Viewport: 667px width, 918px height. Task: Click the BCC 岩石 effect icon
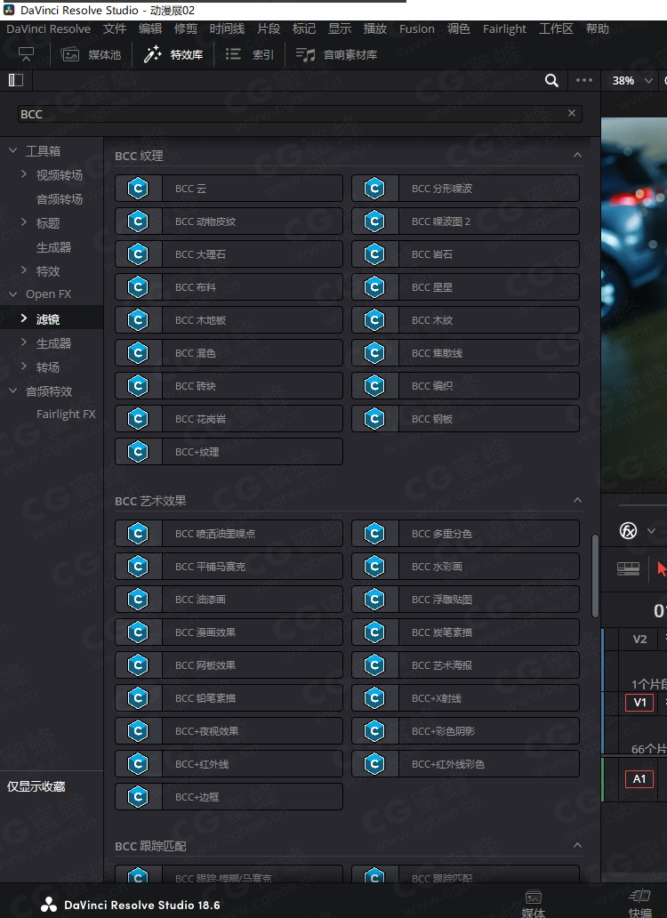(374, 254)
